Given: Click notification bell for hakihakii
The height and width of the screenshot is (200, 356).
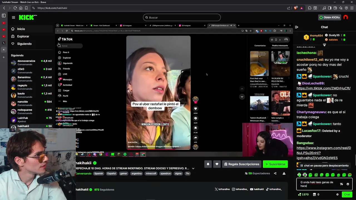Looking at the screenshot, I should click(208, 164).
